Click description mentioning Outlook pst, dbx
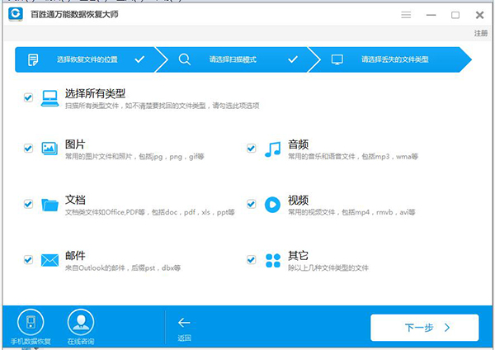 pos(123,268)
